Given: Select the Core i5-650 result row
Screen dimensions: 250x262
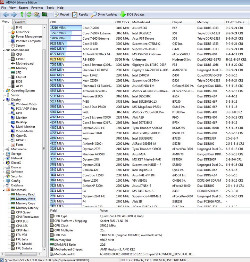Looking at the screenshot, I should (x=148, y=44).
